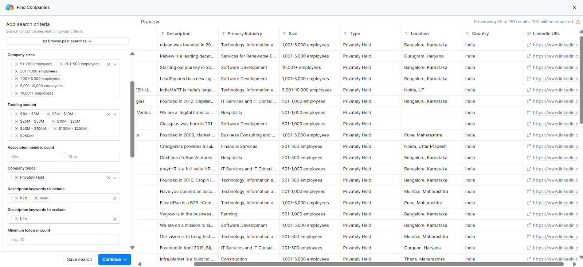Clear all selected company types
Screen dimensions: 583x267
[x=109, y=178]
